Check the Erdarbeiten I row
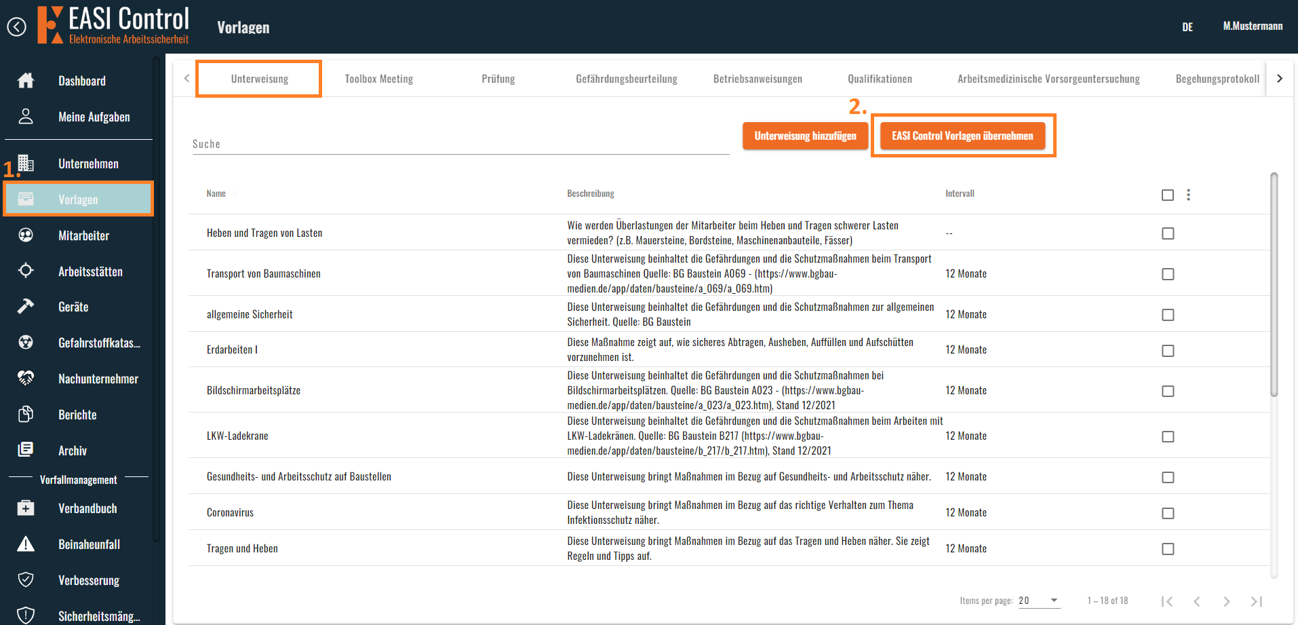The image size is (1298, 625). [x=1168, y=351]
